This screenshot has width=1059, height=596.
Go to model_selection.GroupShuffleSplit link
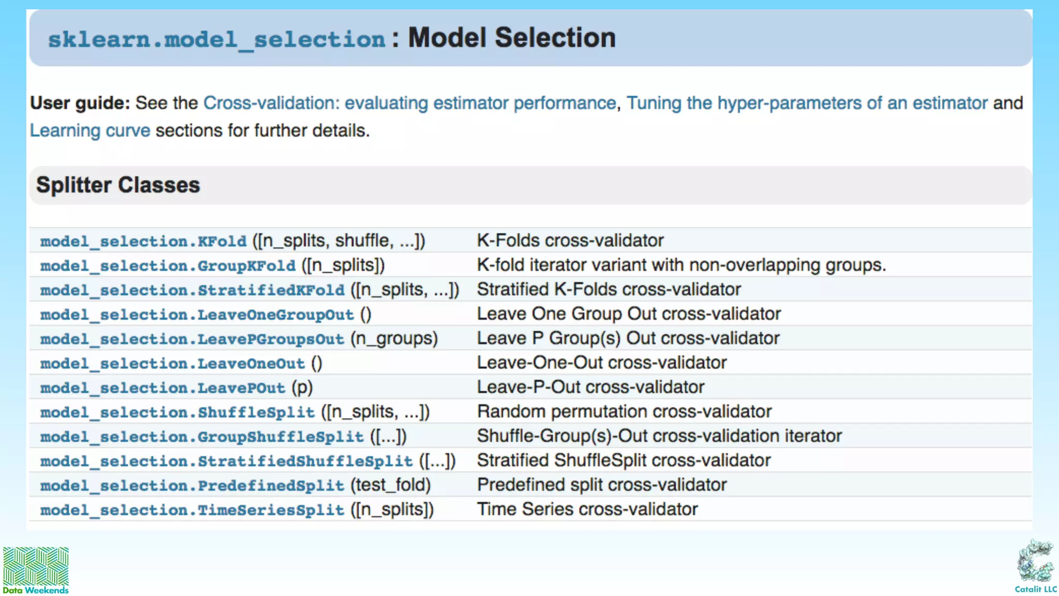tap(202, 437)
